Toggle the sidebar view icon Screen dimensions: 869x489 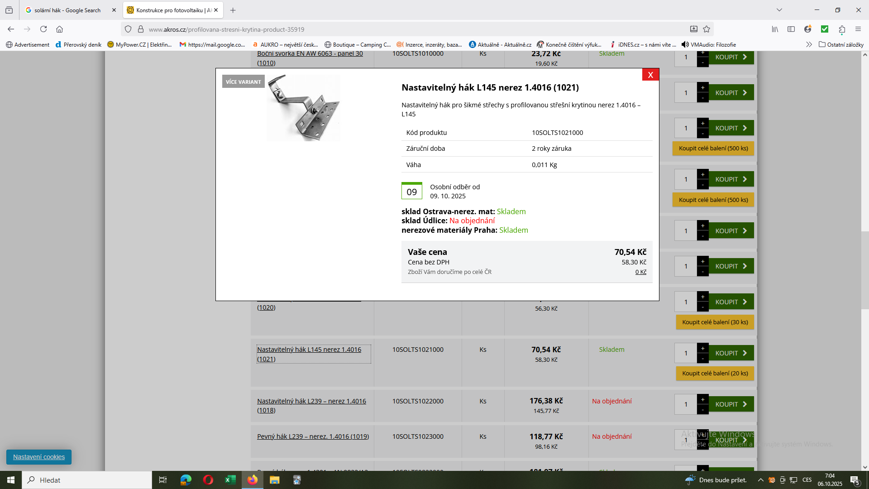[x=791, y=29]
